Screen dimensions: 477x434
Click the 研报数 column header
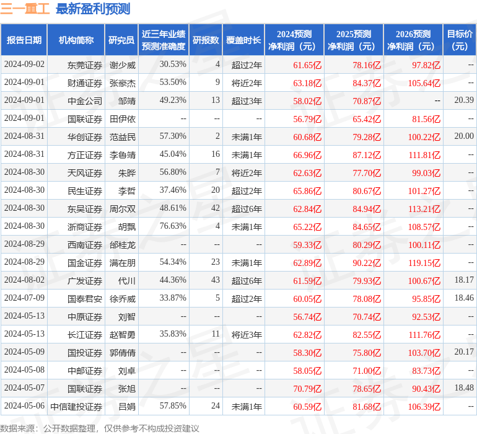pos(206,40)
